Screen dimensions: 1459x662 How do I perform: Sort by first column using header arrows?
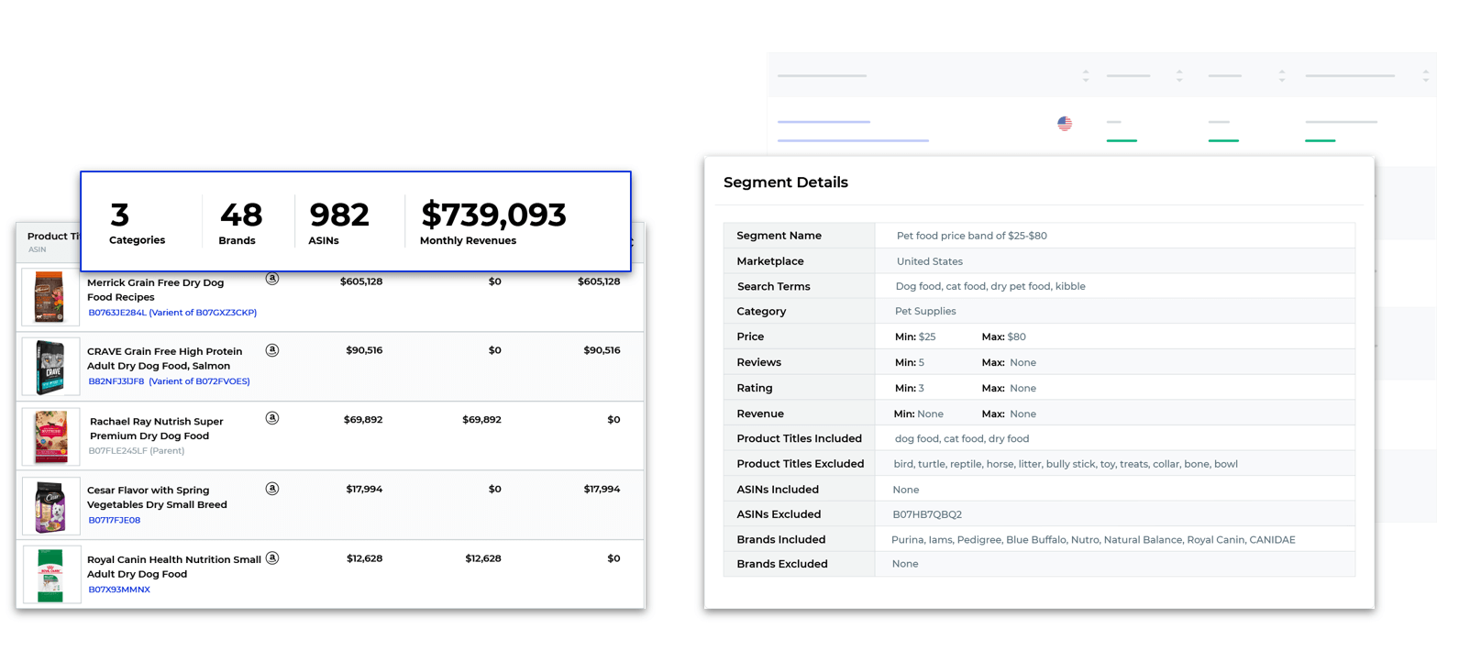(1086, 76)
